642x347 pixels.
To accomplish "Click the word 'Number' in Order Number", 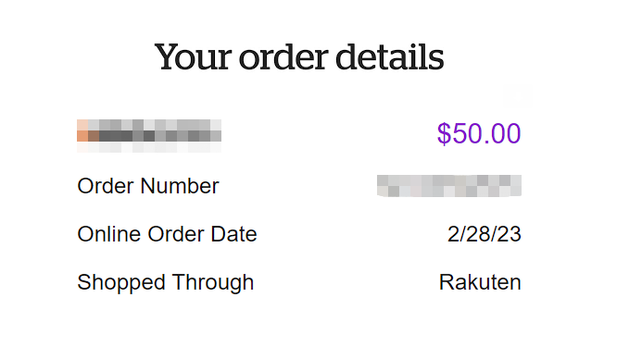I will point(180,186).
